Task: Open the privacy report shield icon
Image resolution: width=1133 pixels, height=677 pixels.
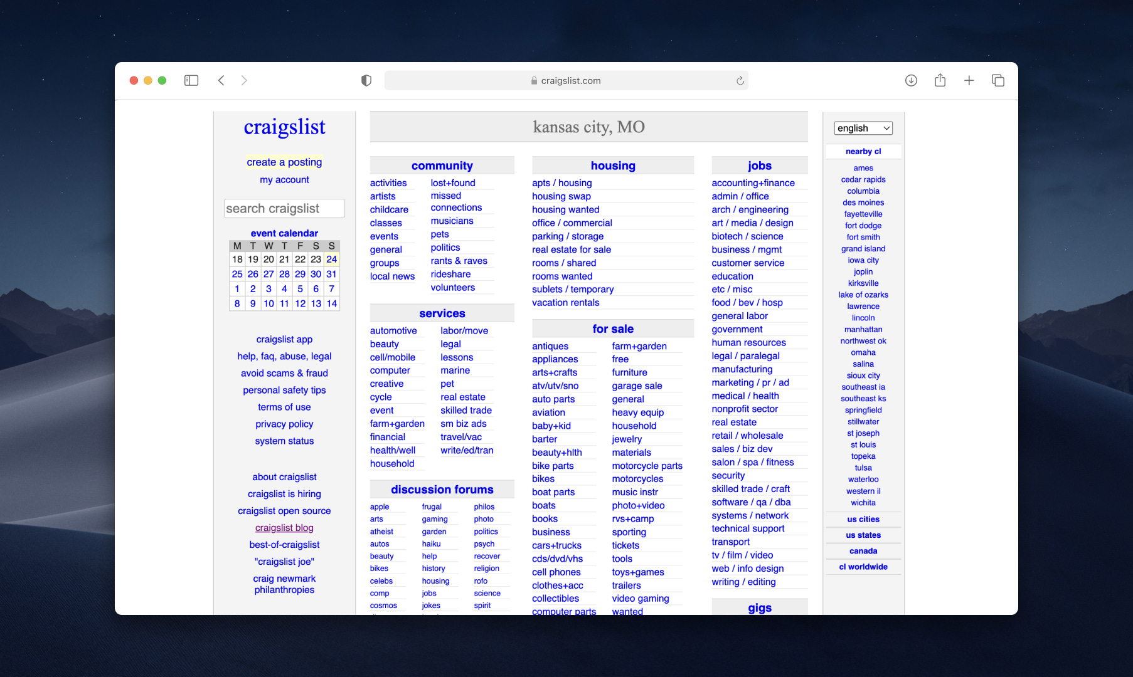Action: (366, 80)
